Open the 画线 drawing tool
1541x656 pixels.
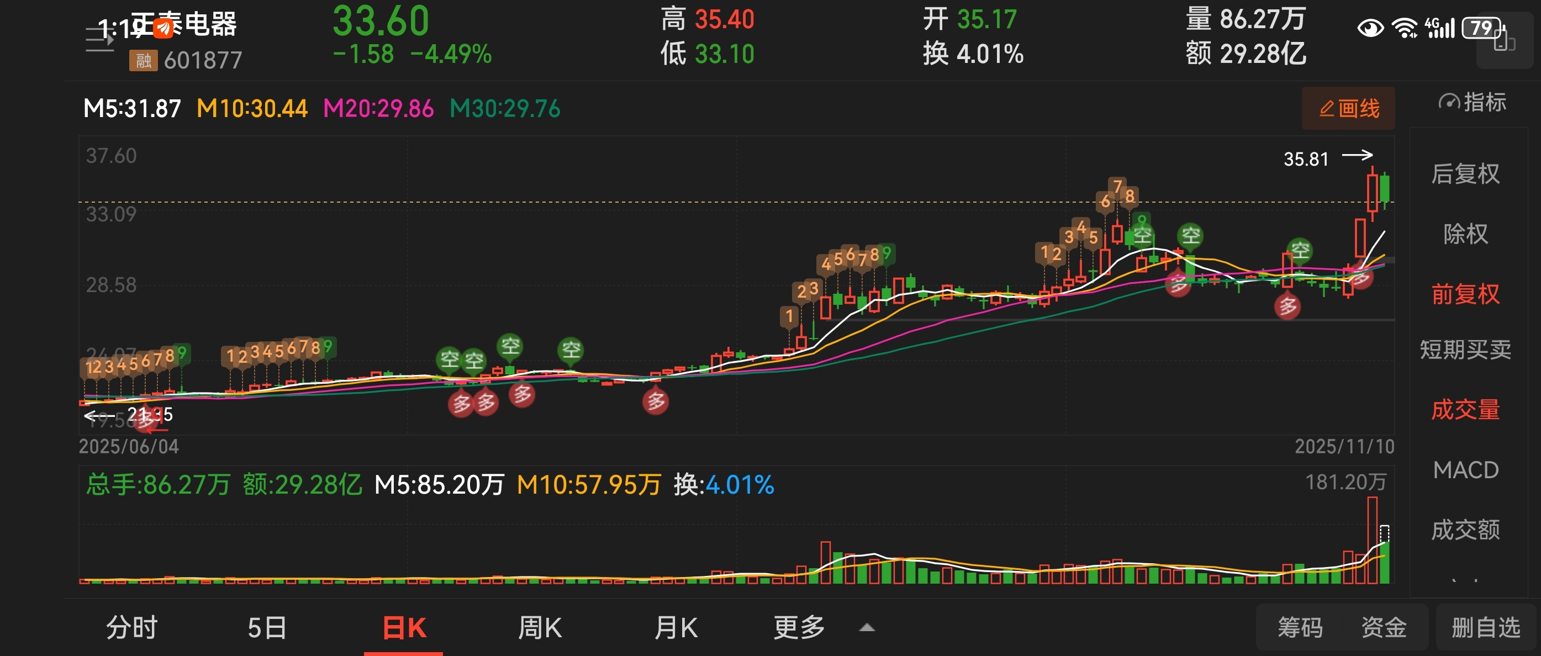click(x=1348, y=108)
